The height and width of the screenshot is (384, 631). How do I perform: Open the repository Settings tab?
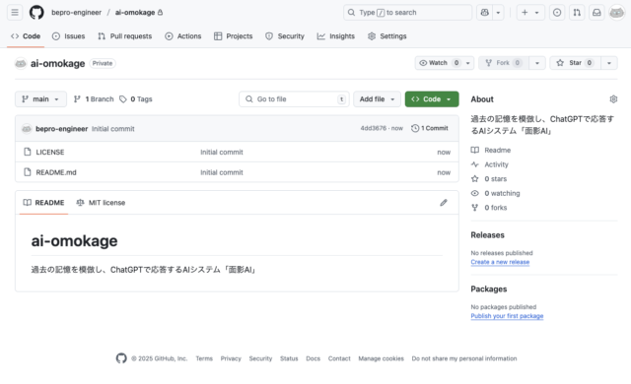[x=387, y=36]
